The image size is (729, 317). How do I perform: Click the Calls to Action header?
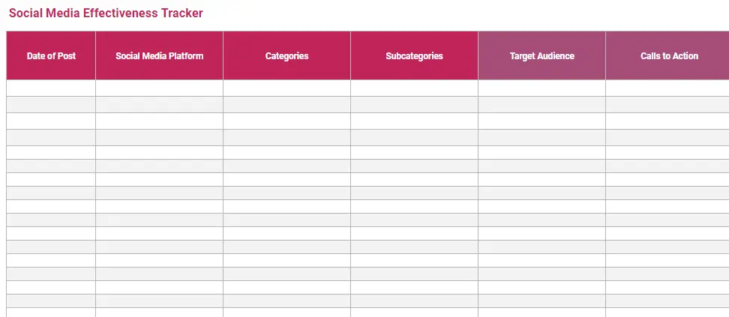[668, 56]
